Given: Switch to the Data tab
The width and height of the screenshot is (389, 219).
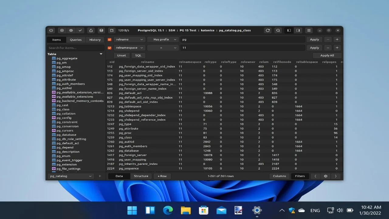Looking at the screenshot, I should point(119,176).
